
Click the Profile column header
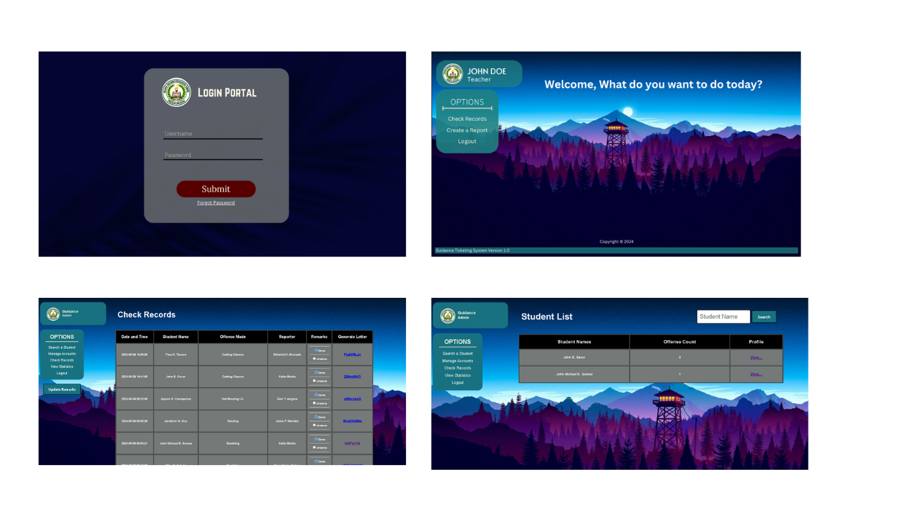click(x=756, y=342)
